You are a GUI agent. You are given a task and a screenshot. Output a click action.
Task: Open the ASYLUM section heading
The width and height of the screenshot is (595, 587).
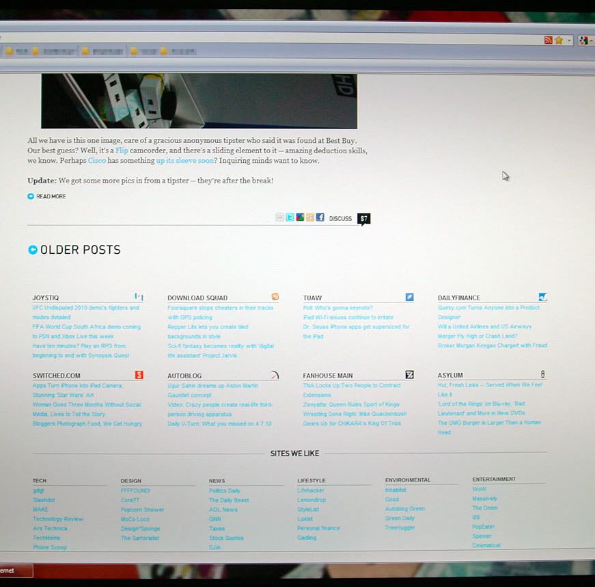450,375
